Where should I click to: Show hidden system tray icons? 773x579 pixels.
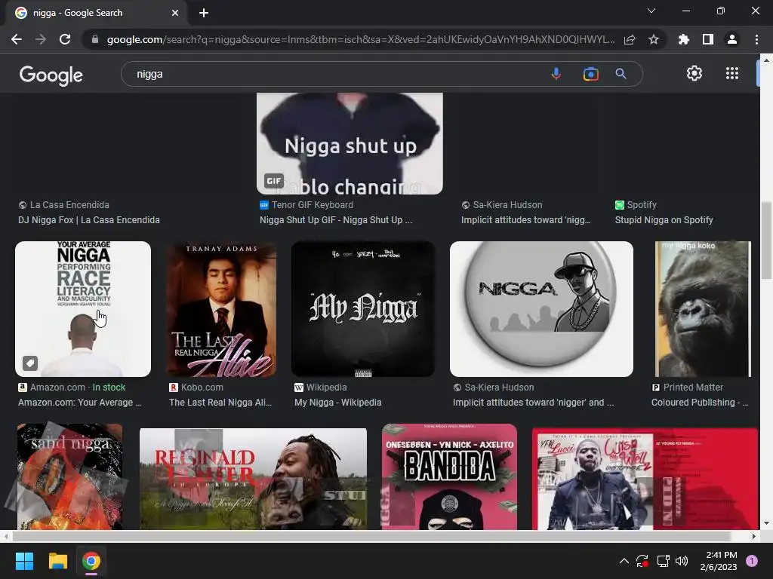pyautogui.click(x=624, y=561)
